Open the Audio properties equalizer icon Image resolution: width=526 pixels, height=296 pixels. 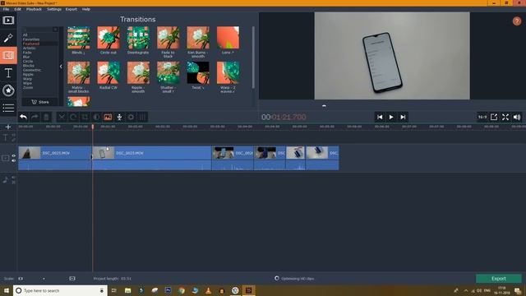tap(142, 117)
